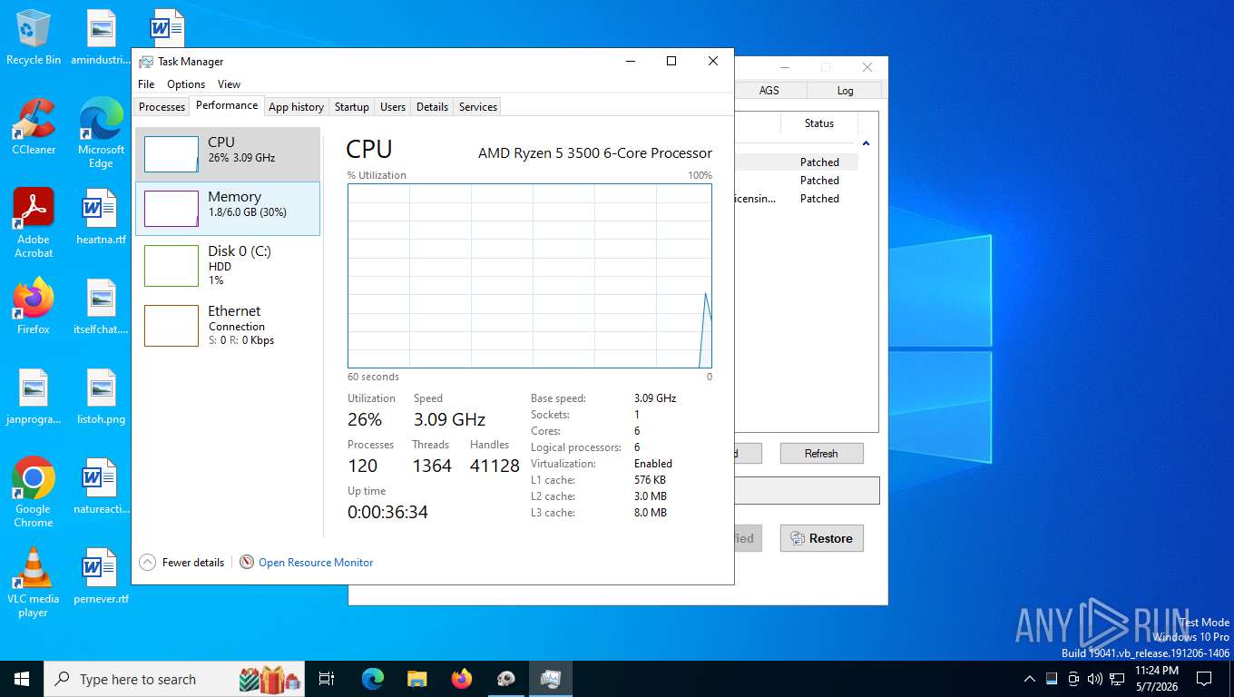Open network status in system tray

tap(1116, 679)
